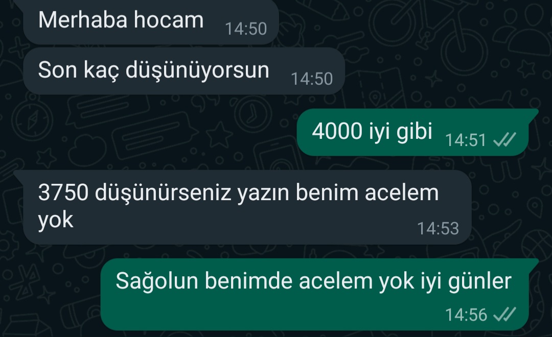The width and height of the screenshot is (552, 337).
Task: Select the "Son kaç düşünüyorsun" message
Action: pos(183,71)
